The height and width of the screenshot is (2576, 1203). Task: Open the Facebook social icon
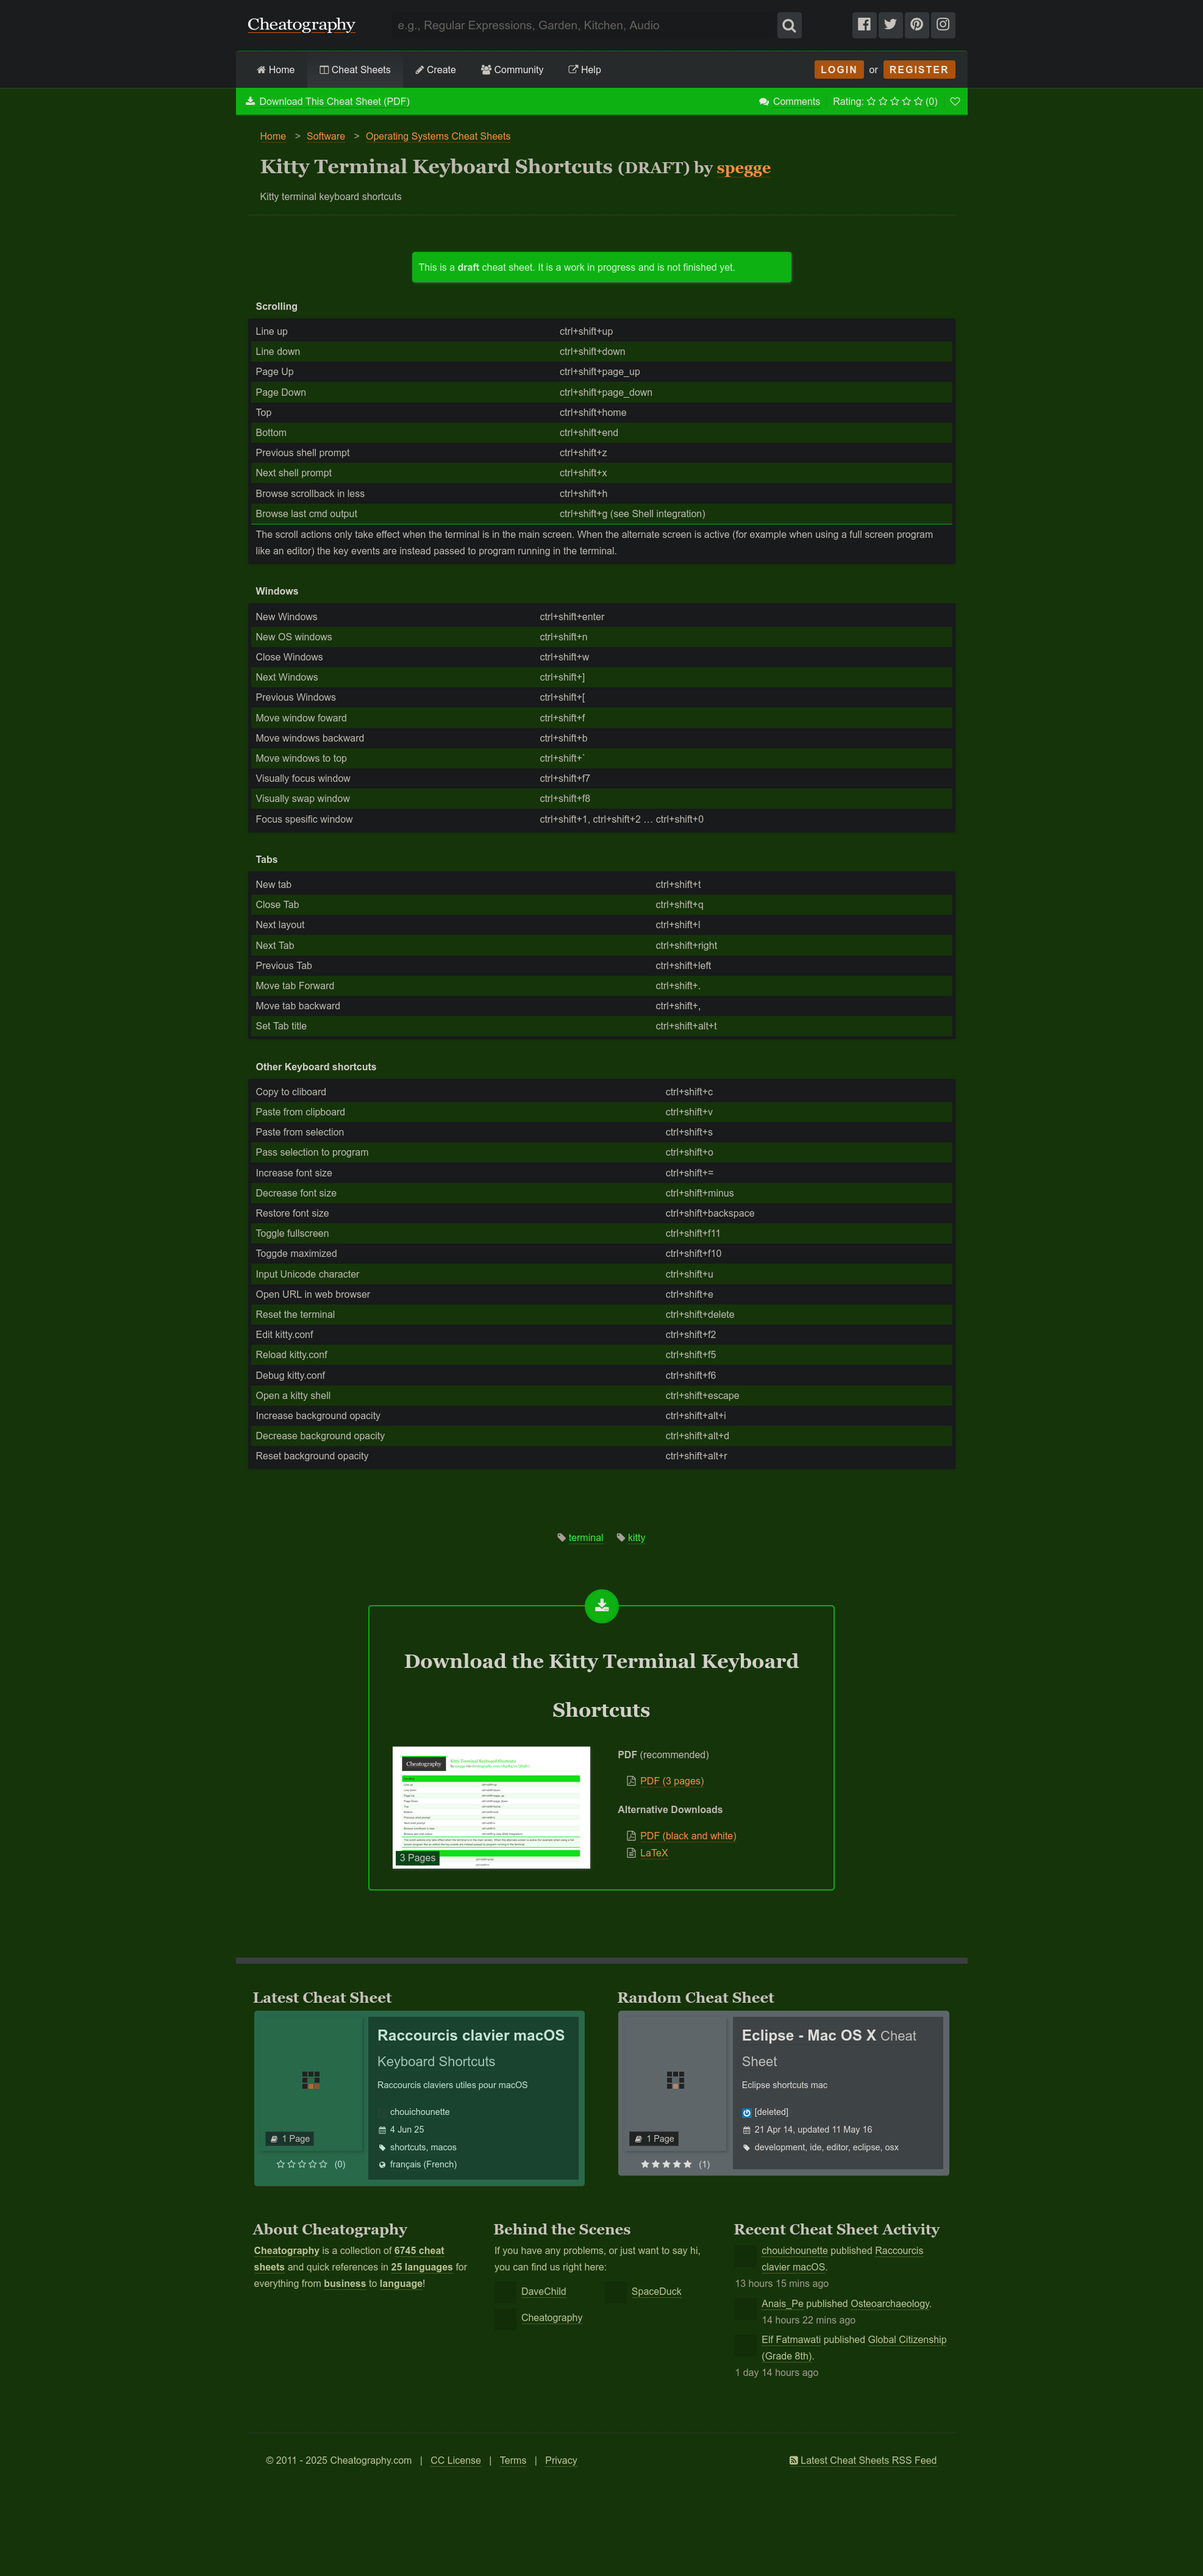(864, 24)
